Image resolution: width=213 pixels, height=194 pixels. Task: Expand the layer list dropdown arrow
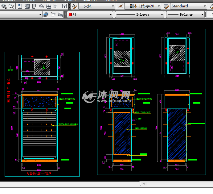click(40, 14)
